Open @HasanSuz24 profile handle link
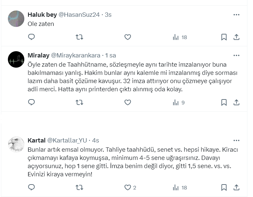The width and height of the screenshot is (253, 197). (x=79, y=15)
